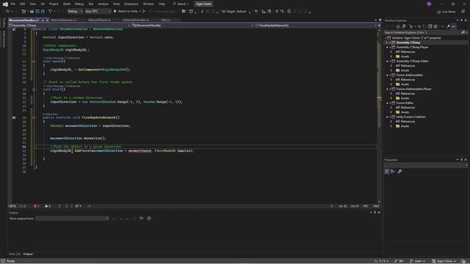This screenshot has width=470, height=264.
Task: Click the Property Pages wrench in Properties panel
Action: pos(399,172)
